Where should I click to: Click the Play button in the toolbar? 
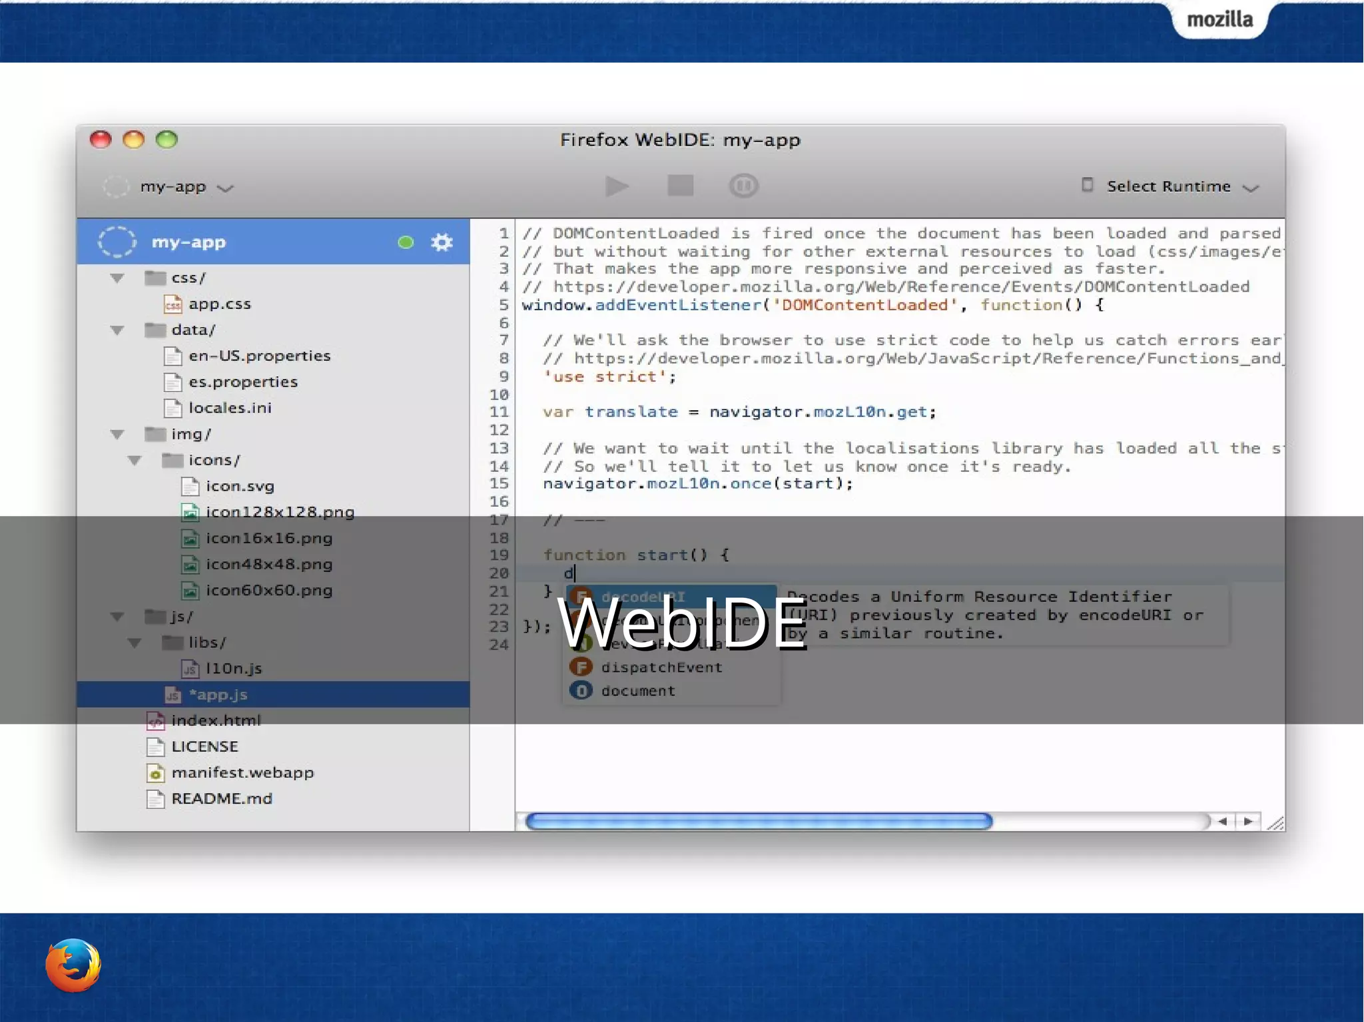click(x=617, y=186)
